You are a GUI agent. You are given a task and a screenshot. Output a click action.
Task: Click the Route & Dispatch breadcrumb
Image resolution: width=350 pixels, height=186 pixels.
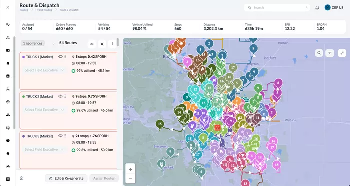click(x=69, y=10)
